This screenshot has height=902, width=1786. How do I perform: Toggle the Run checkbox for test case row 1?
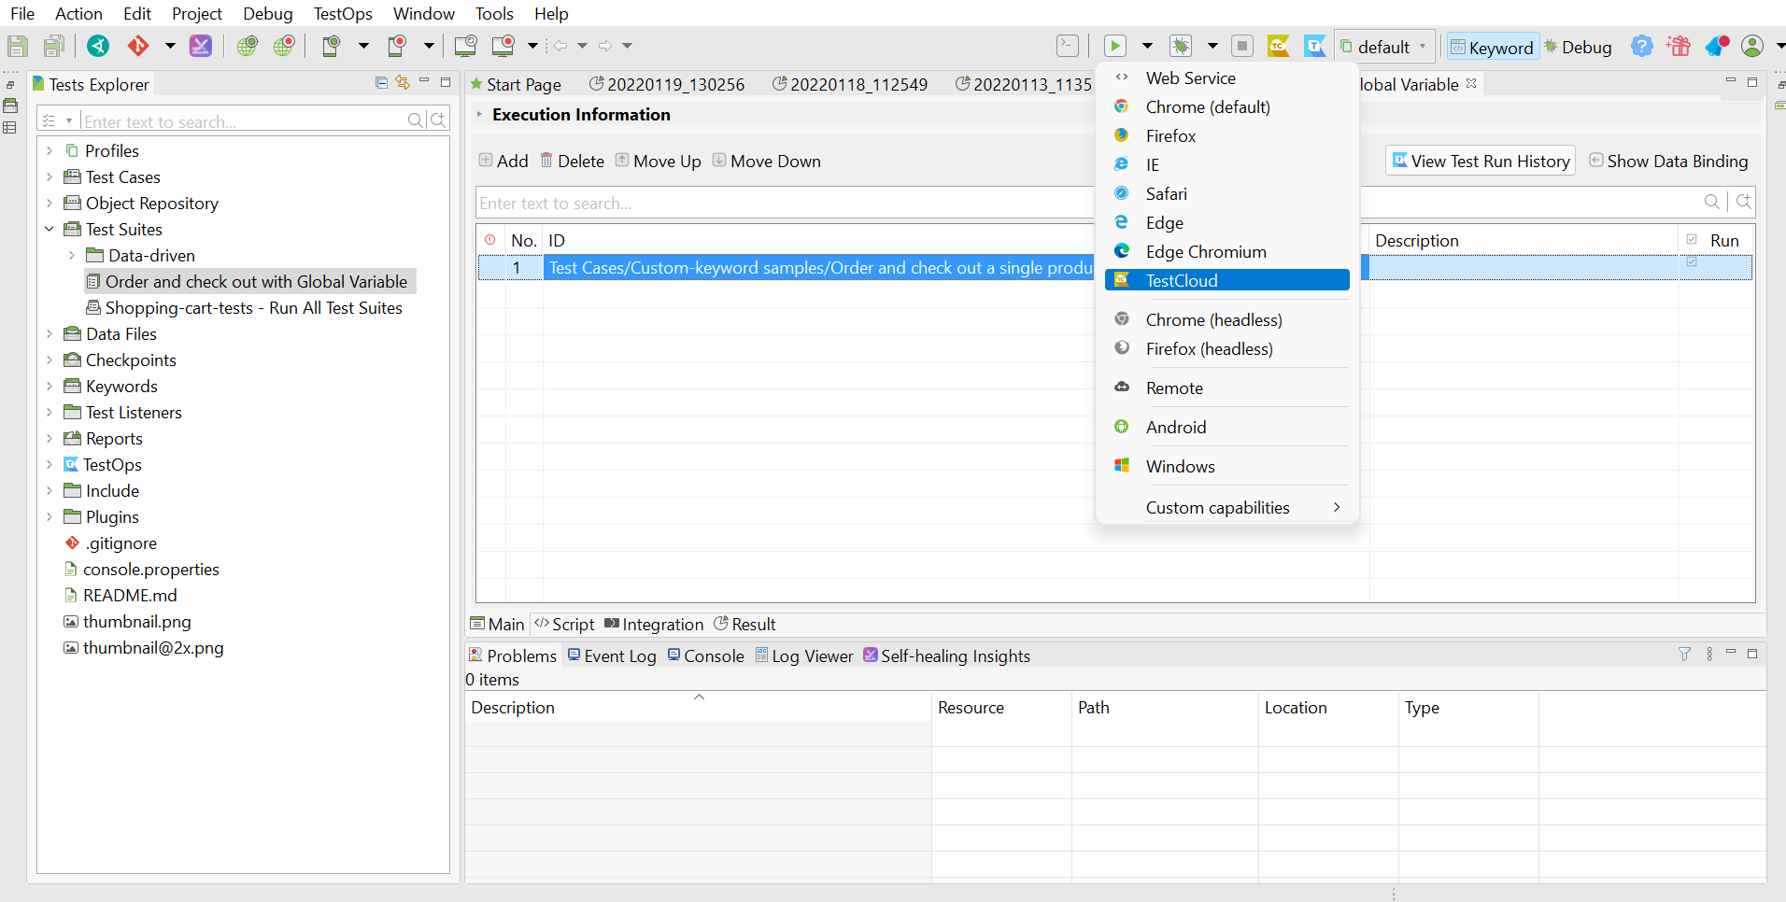(1692, 263)
